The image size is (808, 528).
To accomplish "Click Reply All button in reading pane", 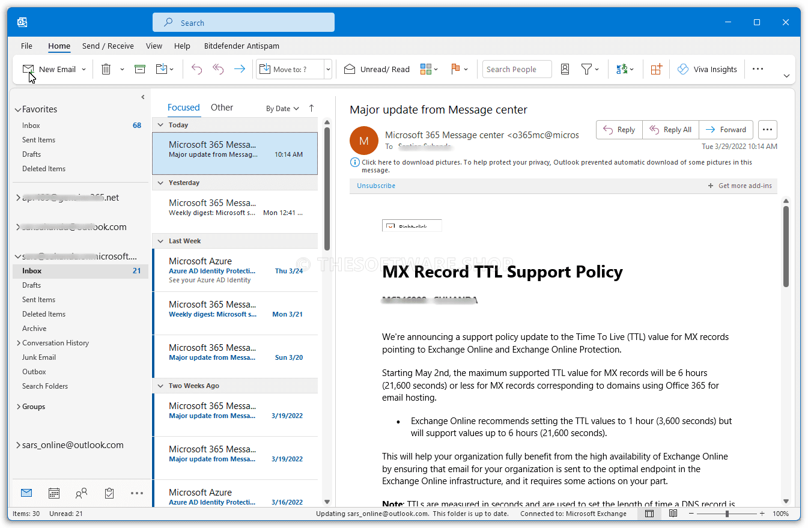I will coord(671,130).
